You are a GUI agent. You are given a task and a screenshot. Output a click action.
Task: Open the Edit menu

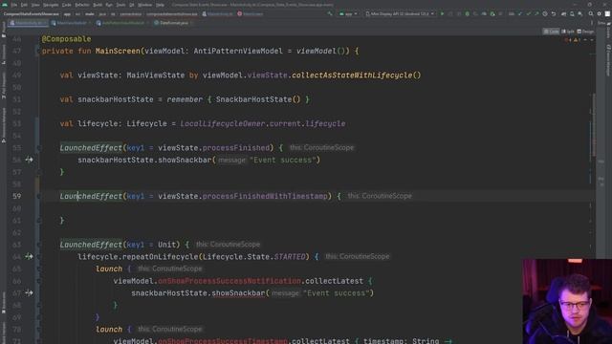coord(24,5)
